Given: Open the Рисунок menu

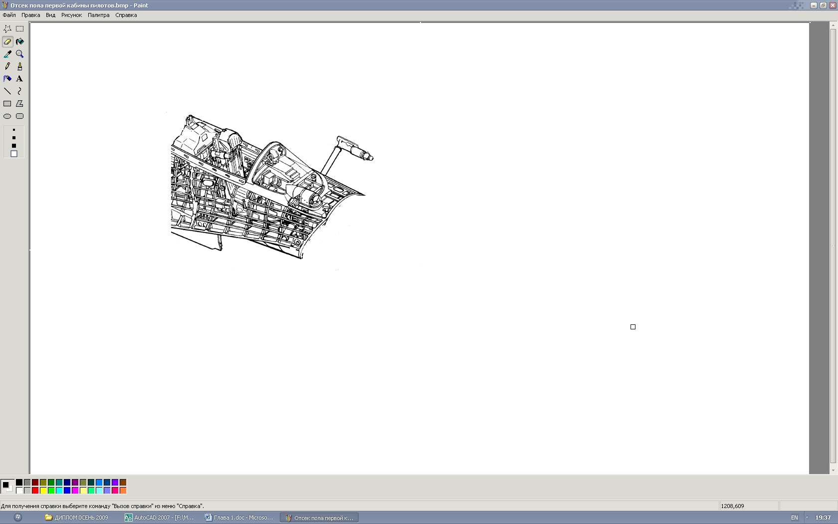Looking at the screenshot, I should coord(71,15).
